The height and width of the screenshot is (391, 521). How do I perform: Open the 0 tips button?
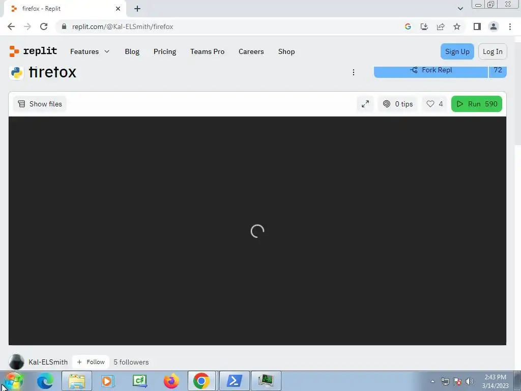click(398, 104)
